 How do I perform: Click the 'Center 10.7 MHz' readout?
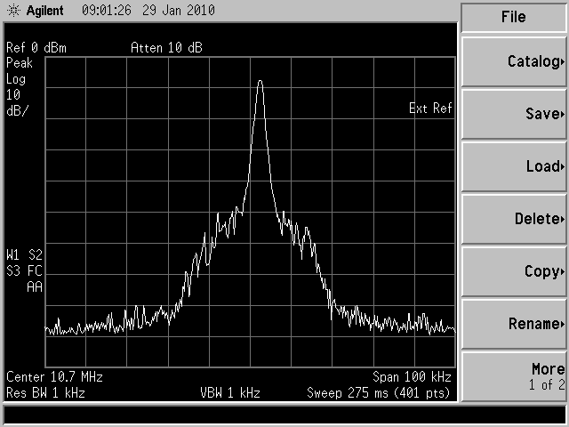[54, 377]
